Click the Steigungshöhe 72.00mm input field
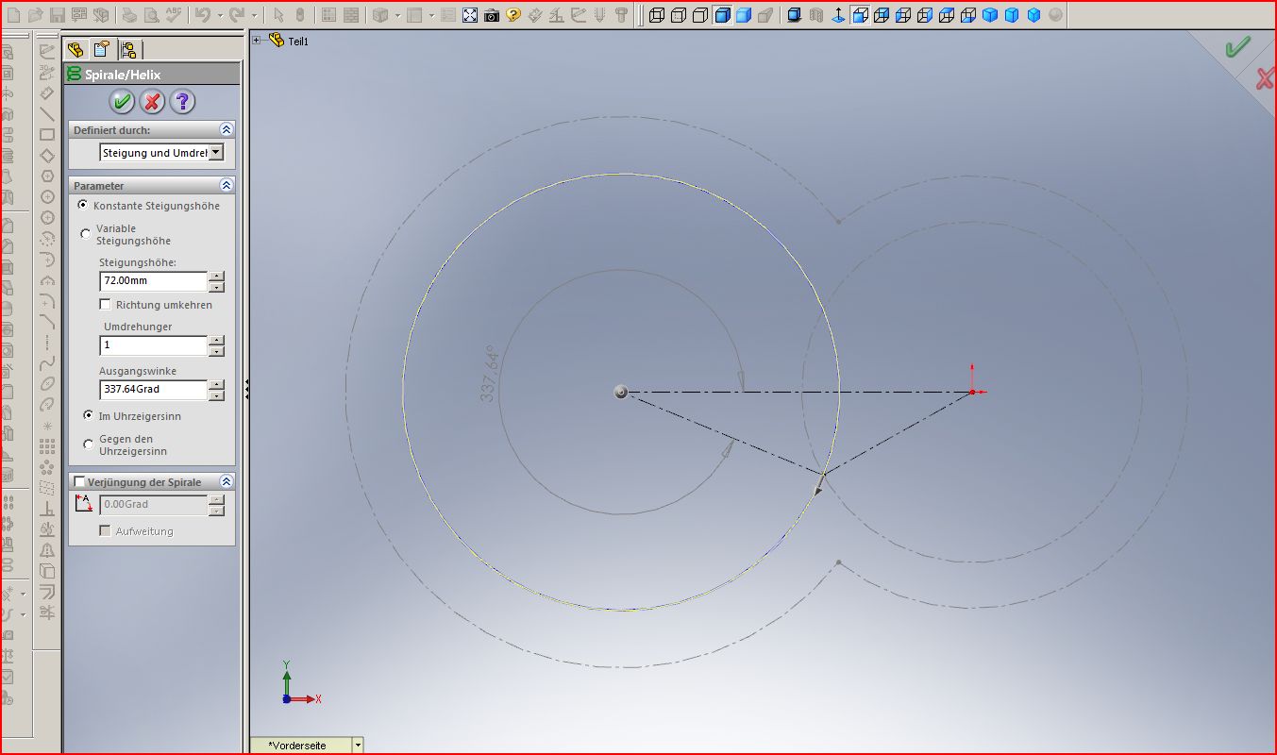 coord(152,281)
